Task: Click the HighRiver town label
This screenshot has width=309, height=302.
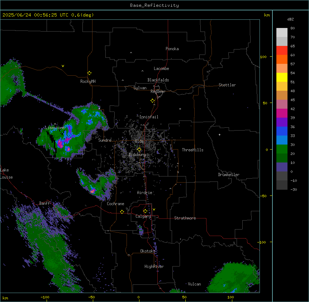Action: (x=154, y=266)
